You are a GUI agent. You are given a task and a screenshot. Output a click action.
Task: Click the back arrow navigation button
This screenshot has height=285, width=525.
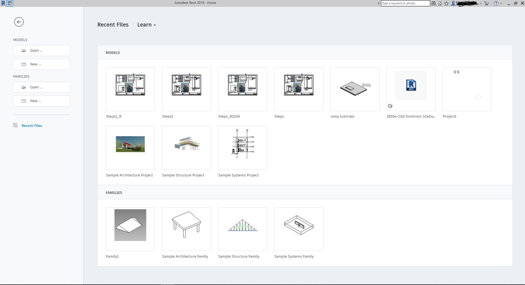(19, 22)
